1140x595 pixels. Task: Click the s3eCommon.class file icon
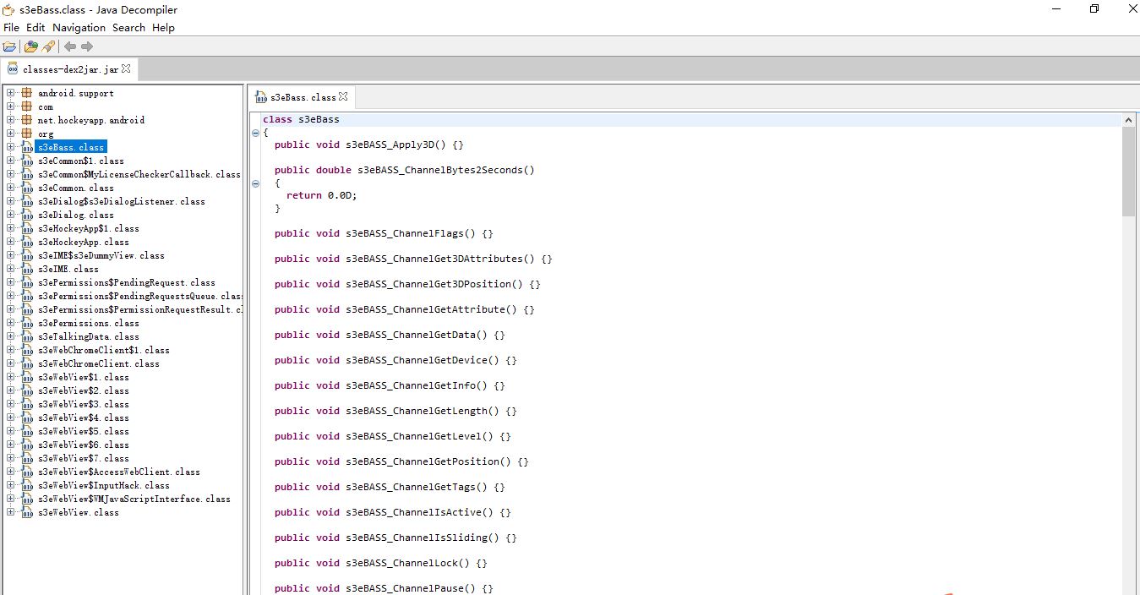coord(27,188)
